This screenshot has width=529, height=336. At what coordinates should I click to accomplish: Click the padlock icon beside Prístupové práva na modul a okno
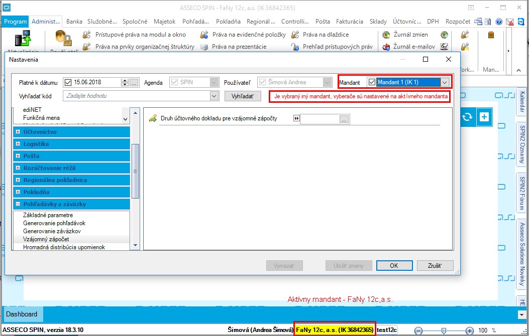click(x=87, y=35)
